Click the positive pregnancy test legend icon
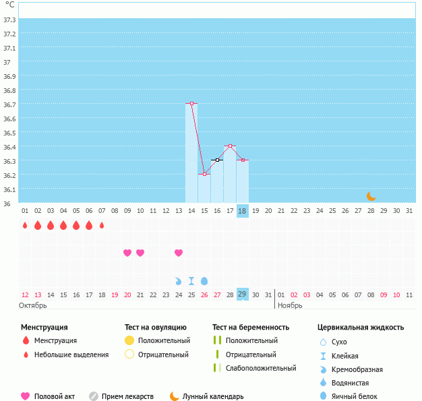Screen dimensions: 422x401 [217, 340]
